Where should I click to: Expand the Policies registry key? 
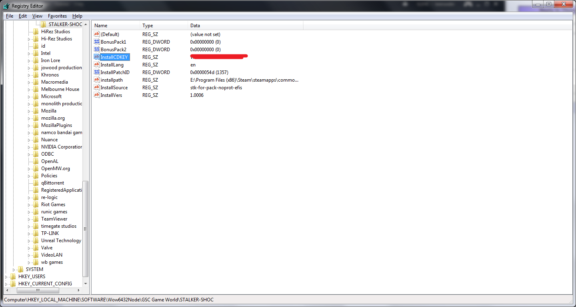point(29,176)
